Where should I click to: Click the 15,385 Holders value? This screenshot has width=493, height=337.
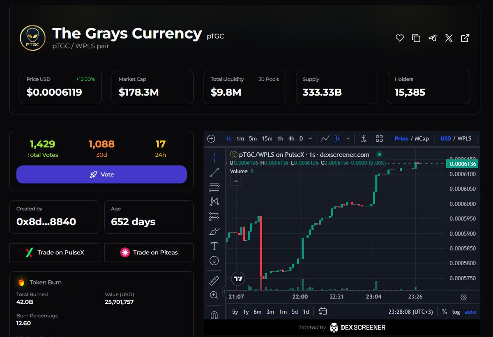(410, 92)
